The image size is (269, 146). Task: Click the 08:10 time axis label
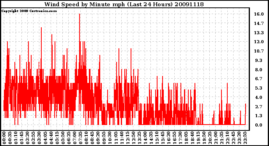(x=86, y=138)
